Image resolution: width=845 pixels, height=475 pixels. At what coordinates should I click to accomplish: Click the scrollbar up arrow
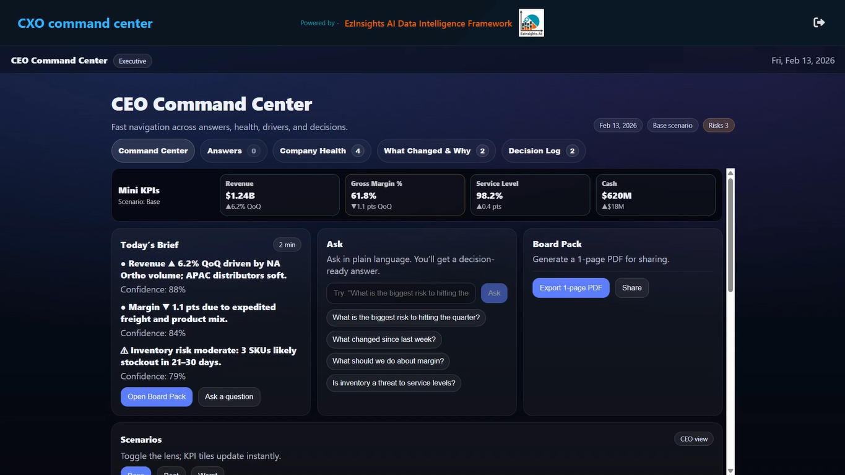click(x=730, y=173)
